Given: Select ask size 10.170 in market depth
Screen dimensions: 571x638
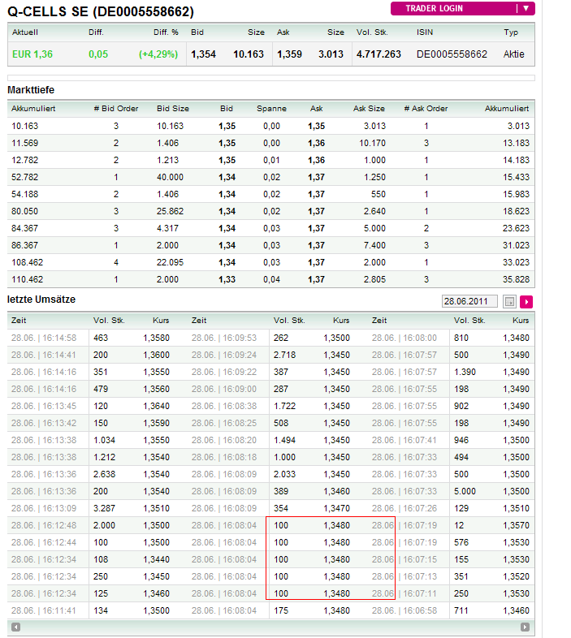Looking at the screenshot, I should (372, 143).
